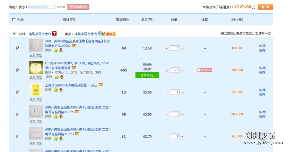Click yellow guarantee icon in AE325 row

coord(56,116)
